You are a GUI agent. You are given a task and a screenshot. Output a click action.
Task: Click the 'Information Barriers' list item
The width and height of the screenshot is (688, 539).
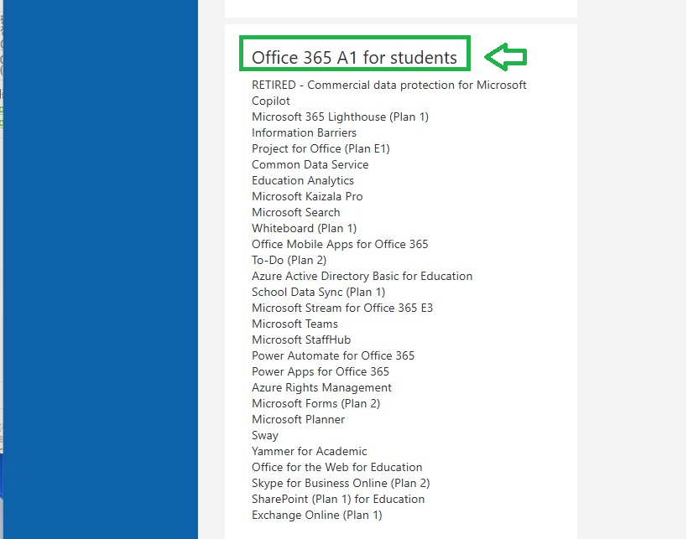(x=304, y=132)
